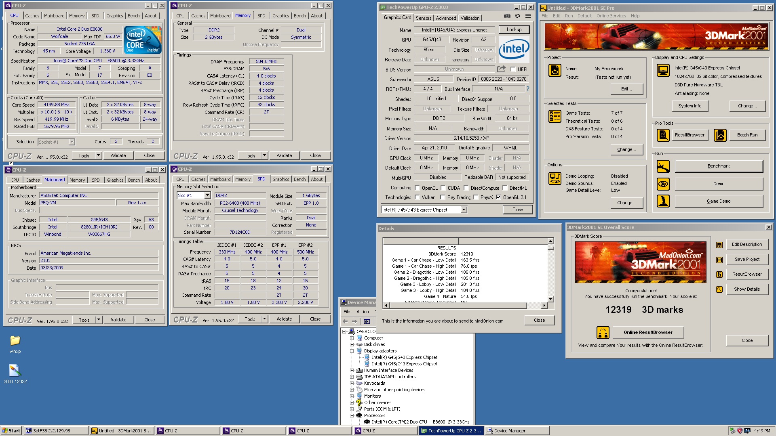Click the Bus Interface question mark icon
776x436 pixels.
tap(527, 89)
